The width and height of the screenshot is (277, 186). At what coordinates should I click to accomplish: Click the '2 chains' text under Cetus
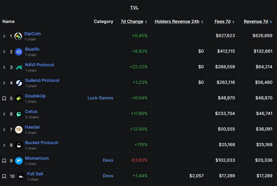point(32,117)
